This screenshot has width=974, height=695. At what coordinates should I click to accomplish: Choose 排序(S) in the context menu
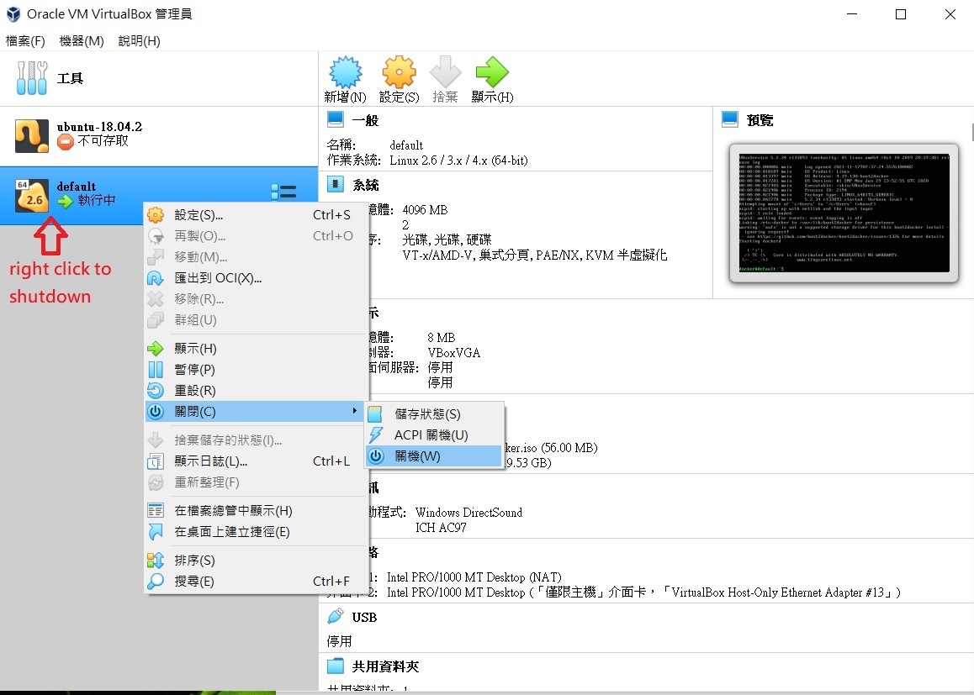click(254, 560)
